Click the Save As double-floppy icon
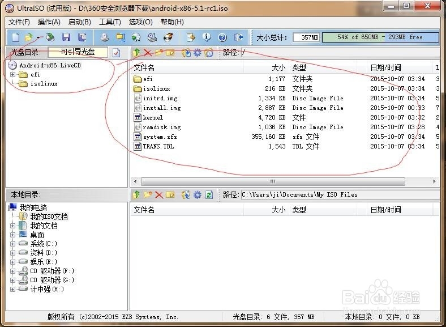 [83, 37]
